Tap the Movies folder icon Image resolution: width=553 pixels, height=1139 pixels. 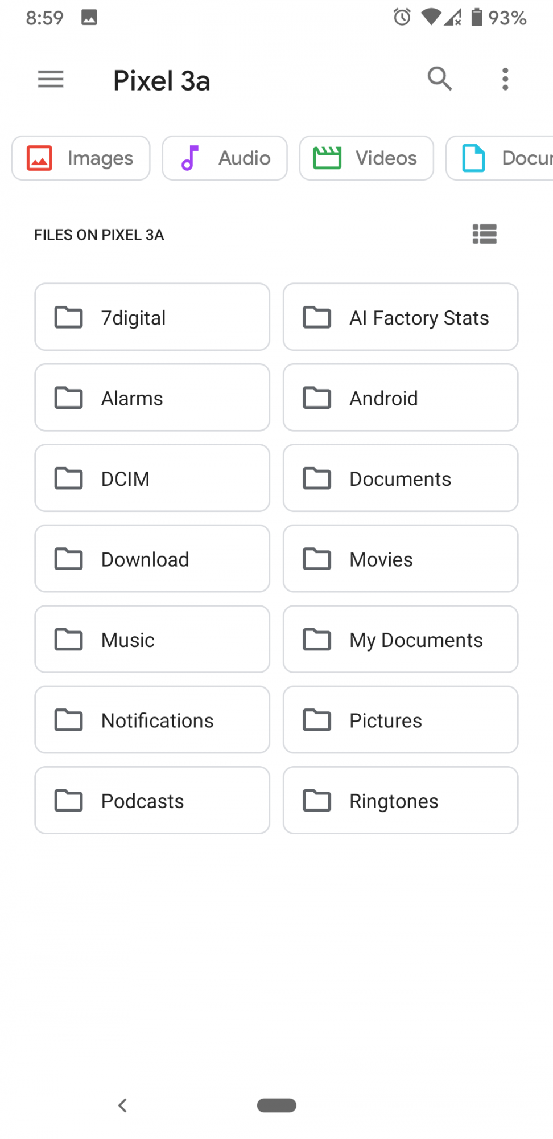pyautogui.click(x=317, y=559)
